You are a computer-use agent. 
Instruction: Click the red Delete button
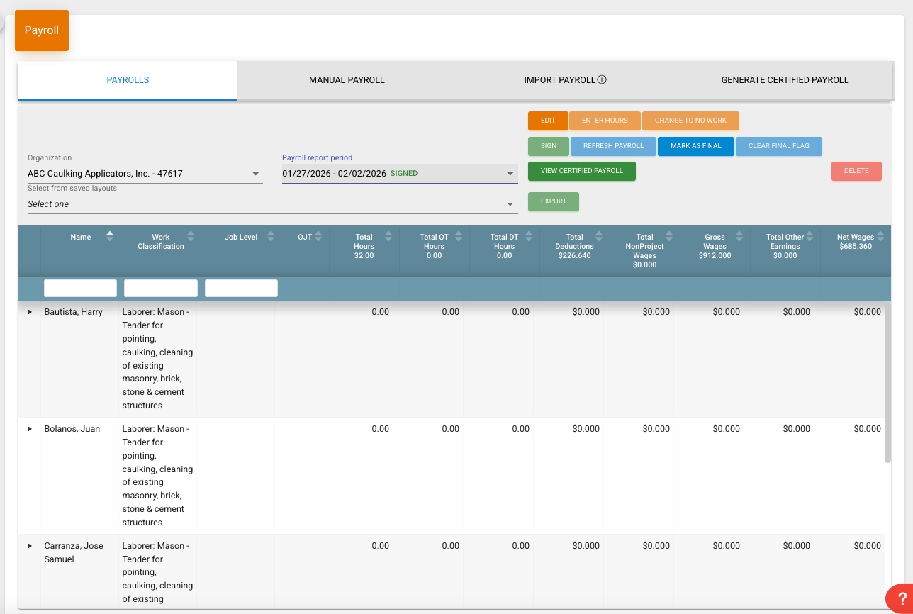click(x=856, y=171)
